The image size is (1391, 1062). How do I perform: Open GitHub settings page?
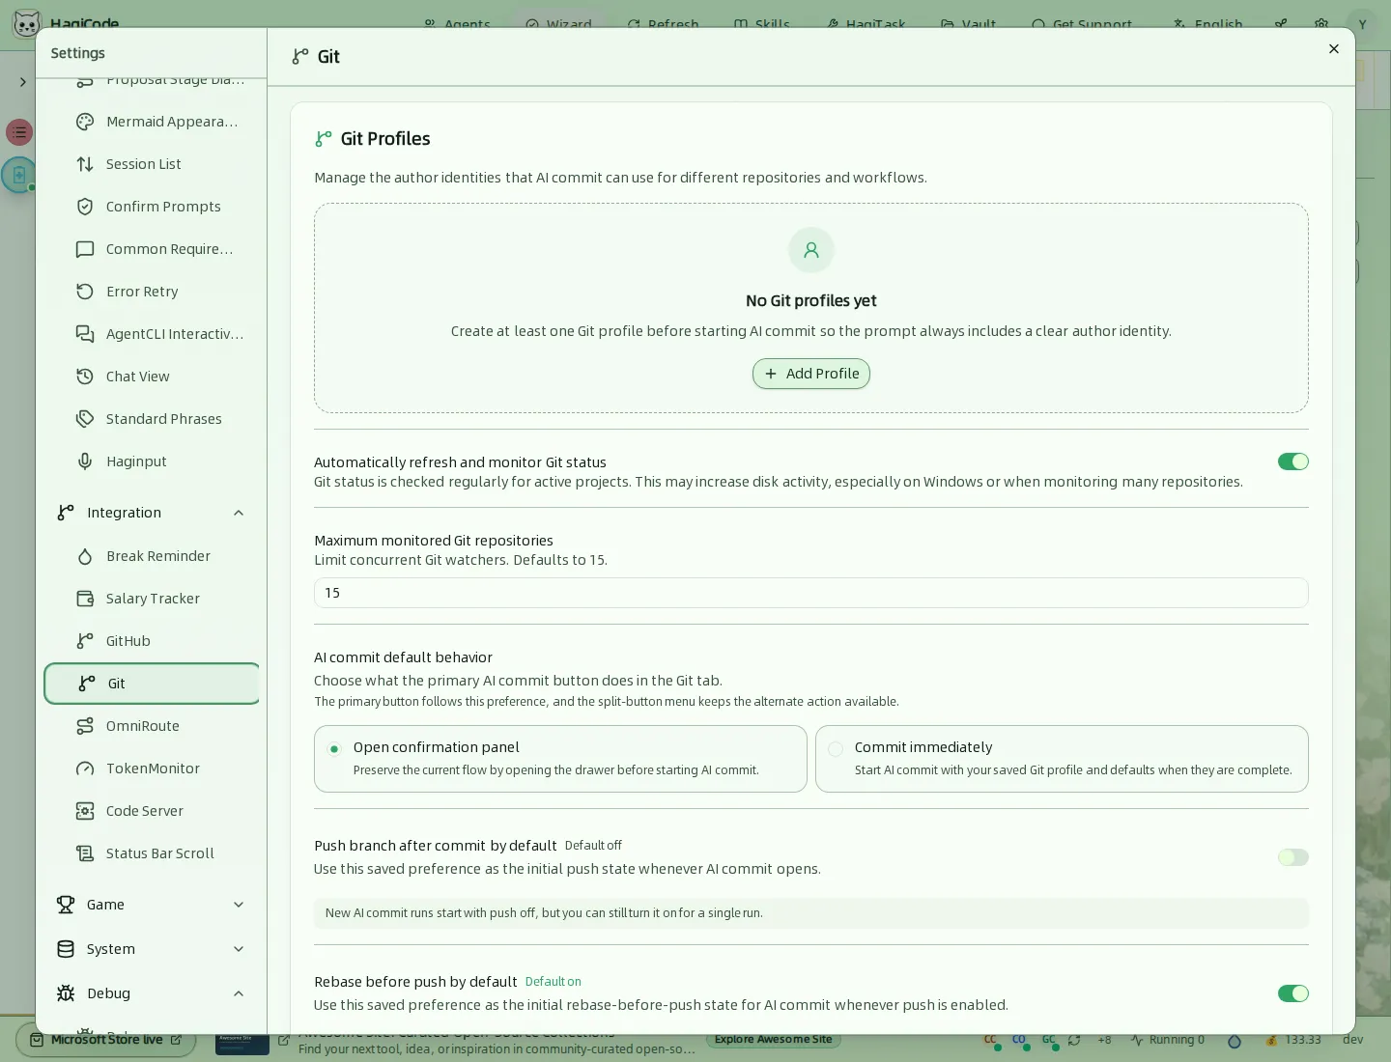(x=153, y=641)
